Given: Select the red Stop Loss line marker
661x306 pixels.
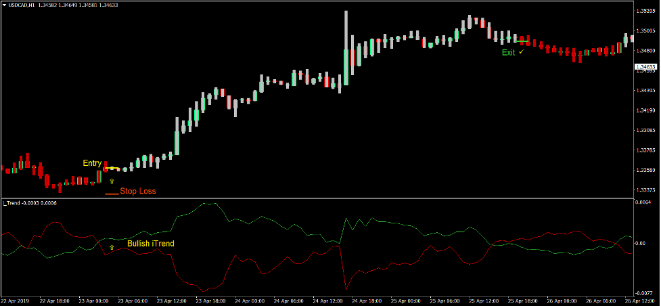Looking at the screenshot, I should click(111, 194).
